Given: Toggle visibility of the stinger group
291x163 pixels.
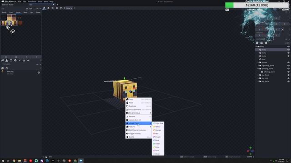Looking at the screenshot, I should coord(288,62).
